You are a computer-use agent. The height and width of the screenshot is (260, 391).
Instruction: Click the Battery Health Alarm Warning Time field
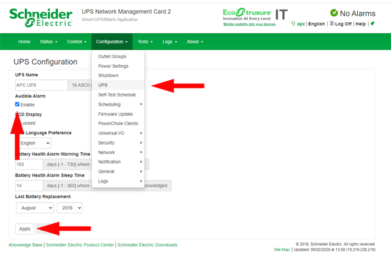[x=29, y=164]
